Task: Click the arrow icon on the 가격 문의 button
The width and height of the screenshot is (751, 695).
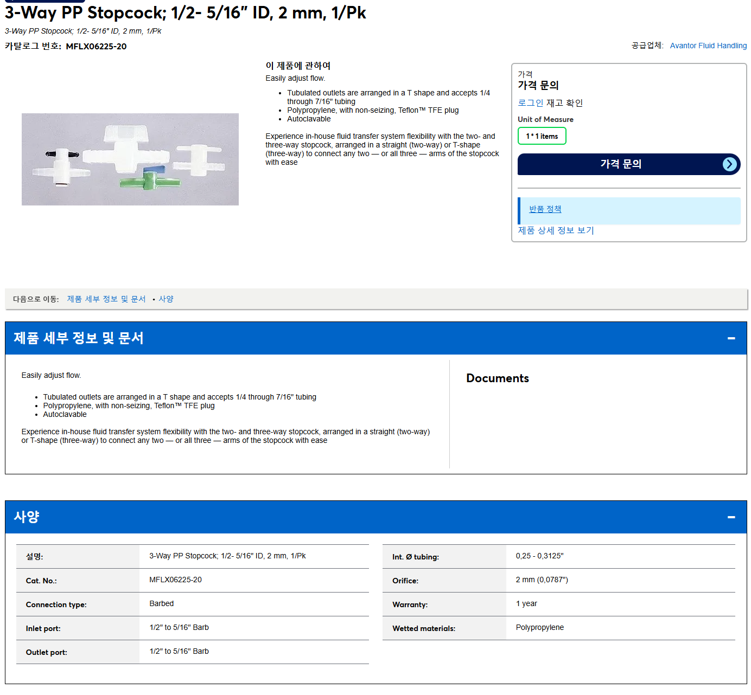Action: pyautogui.click(x=730, y=164)
